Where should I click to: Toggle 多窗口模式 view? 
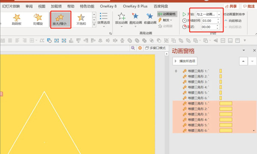[x=155, y=48]
